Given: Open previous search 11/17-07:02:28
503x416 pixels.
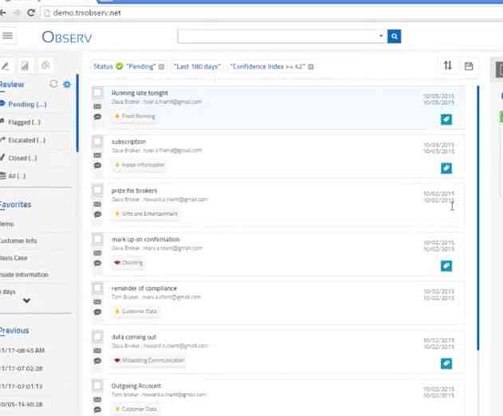Looking at the screenshot, I should pyautogui.click(x=22, y=368).
